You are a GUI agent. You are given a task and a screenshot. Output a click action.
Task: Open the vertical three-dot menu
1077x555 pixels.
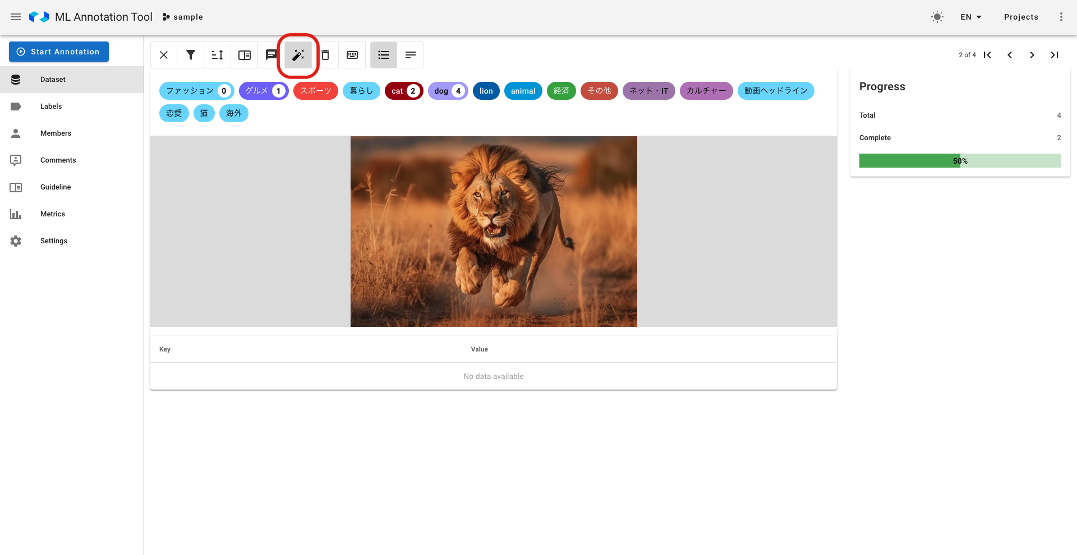pos(1061,17)
